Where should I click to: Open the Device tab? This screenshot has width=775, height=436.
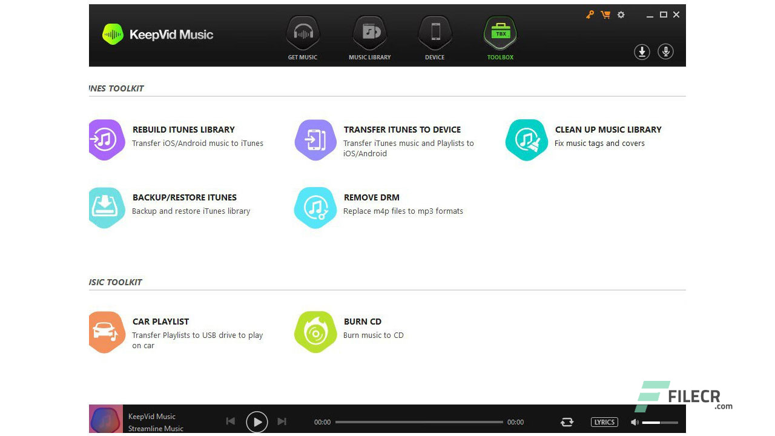point(435,38)
